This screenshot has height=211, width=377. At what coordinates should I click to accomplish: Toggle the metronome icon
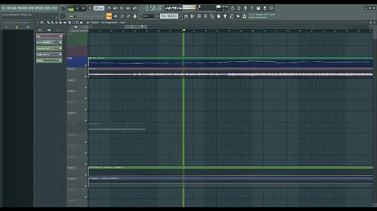tap(109, 8)
